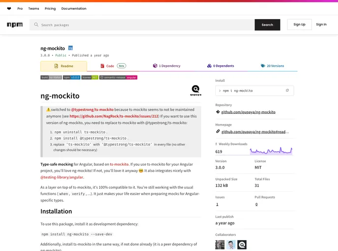Click the npm uninstall ts-mockito code line
This screenshot has width=338, height=251.
coord(80,132)
